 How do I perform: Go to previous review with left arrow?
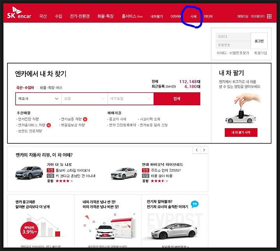click(197, 150)
